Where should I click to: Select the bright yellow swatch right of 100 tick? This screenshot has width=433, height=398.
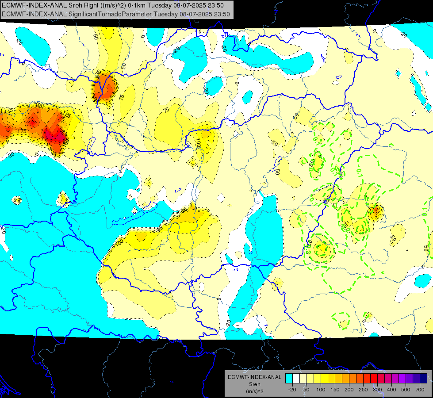[x=325, y=378]
